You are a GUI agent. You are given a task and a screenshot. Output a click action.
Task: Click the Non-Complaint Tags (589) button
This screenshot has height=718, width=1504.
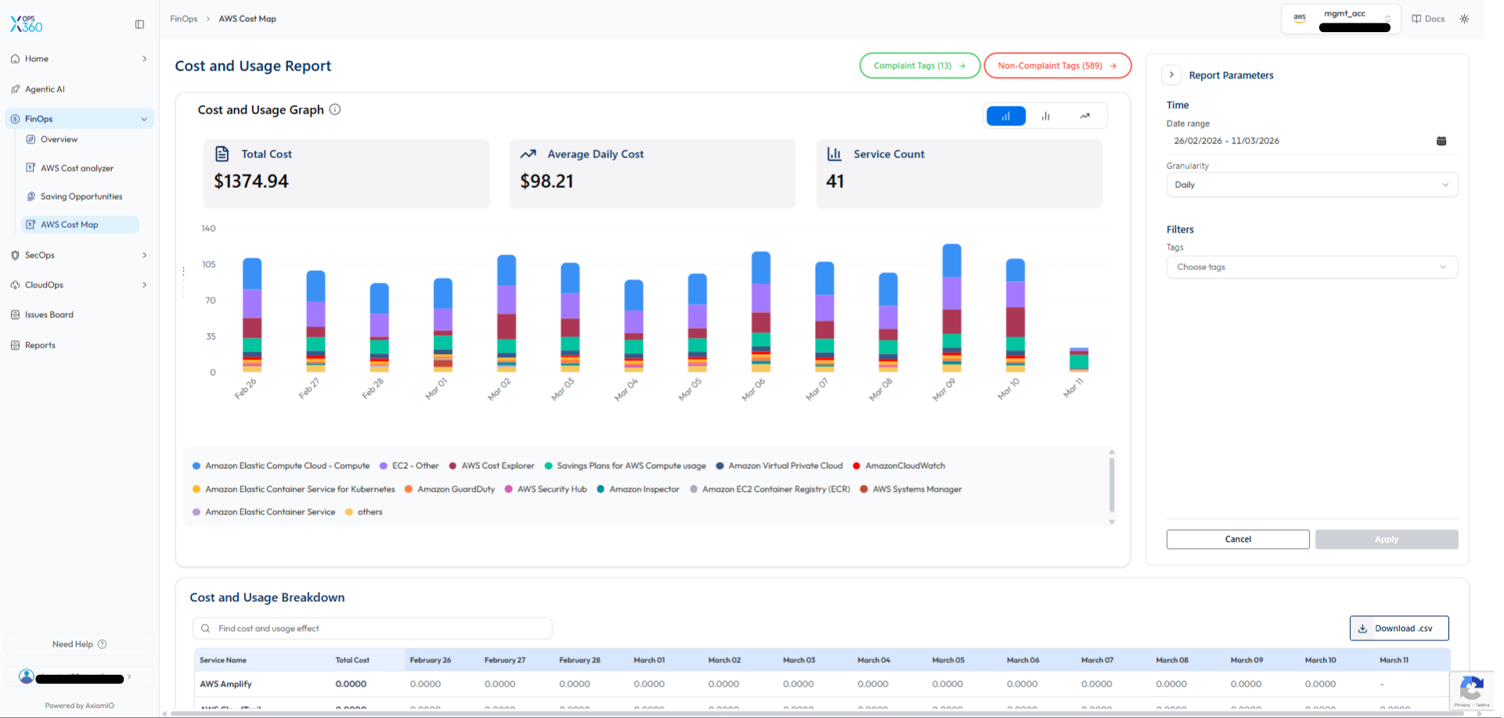(1057, 66)
